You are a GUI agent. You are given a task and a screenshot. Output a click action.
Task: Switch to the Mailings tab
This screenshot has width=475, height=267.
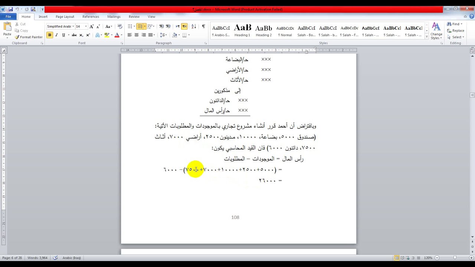pos(114,17)
